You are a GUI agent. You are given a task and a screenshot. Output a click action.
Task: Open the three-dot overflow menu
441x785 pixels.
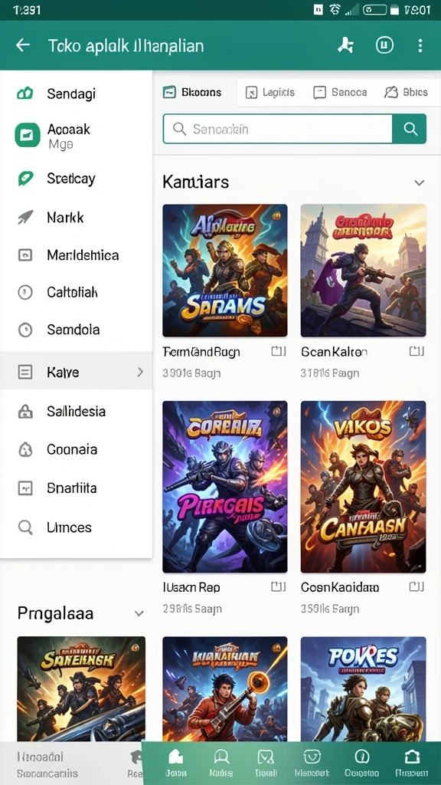click(420, 45)
